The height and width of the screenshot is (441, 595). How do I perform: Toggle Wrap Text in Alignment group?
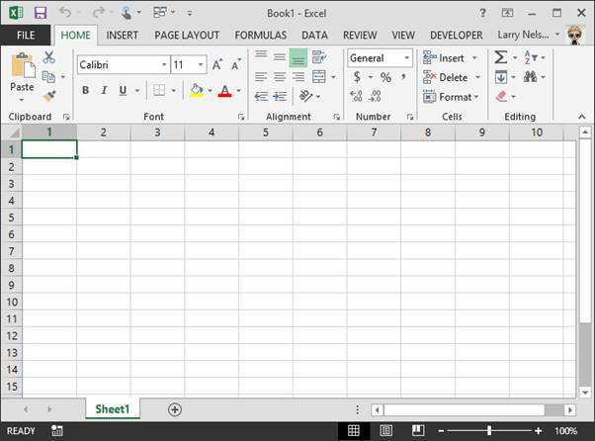(x=319, y=58)
